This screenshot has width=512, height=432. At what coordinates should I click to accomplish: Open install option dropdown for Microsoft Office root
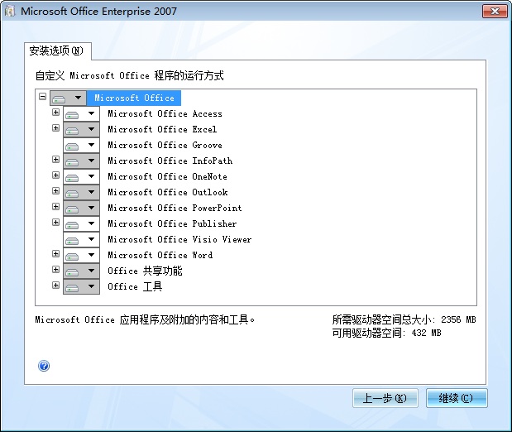[68, 98]
